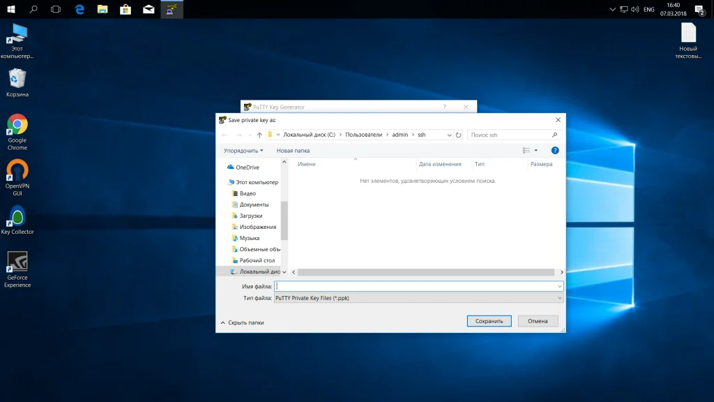Select OpenVPN GUI desktop icon
Image resolution: width=714 pixels, height=402 pixels.
(x=17, y=171)
